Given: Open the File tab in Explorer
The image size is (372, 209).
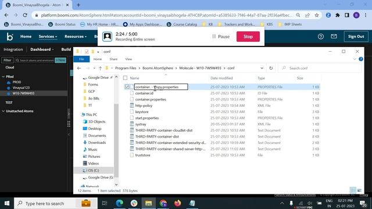Looking at the screenshot, I should 81,59.
